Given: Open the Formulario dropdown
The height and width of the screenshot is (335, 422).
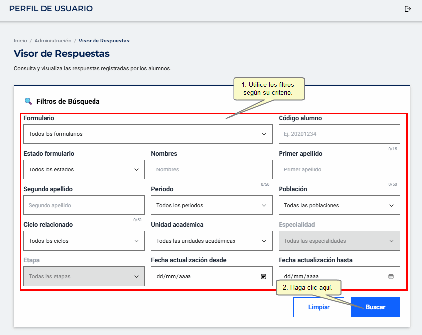Looking at the screenshot, I should [x=148, y=134].
